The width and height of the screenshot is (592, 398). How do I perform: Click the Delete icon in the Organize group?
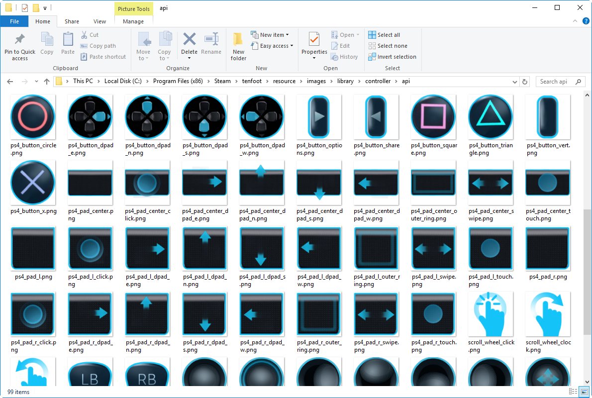click(189, 45)
